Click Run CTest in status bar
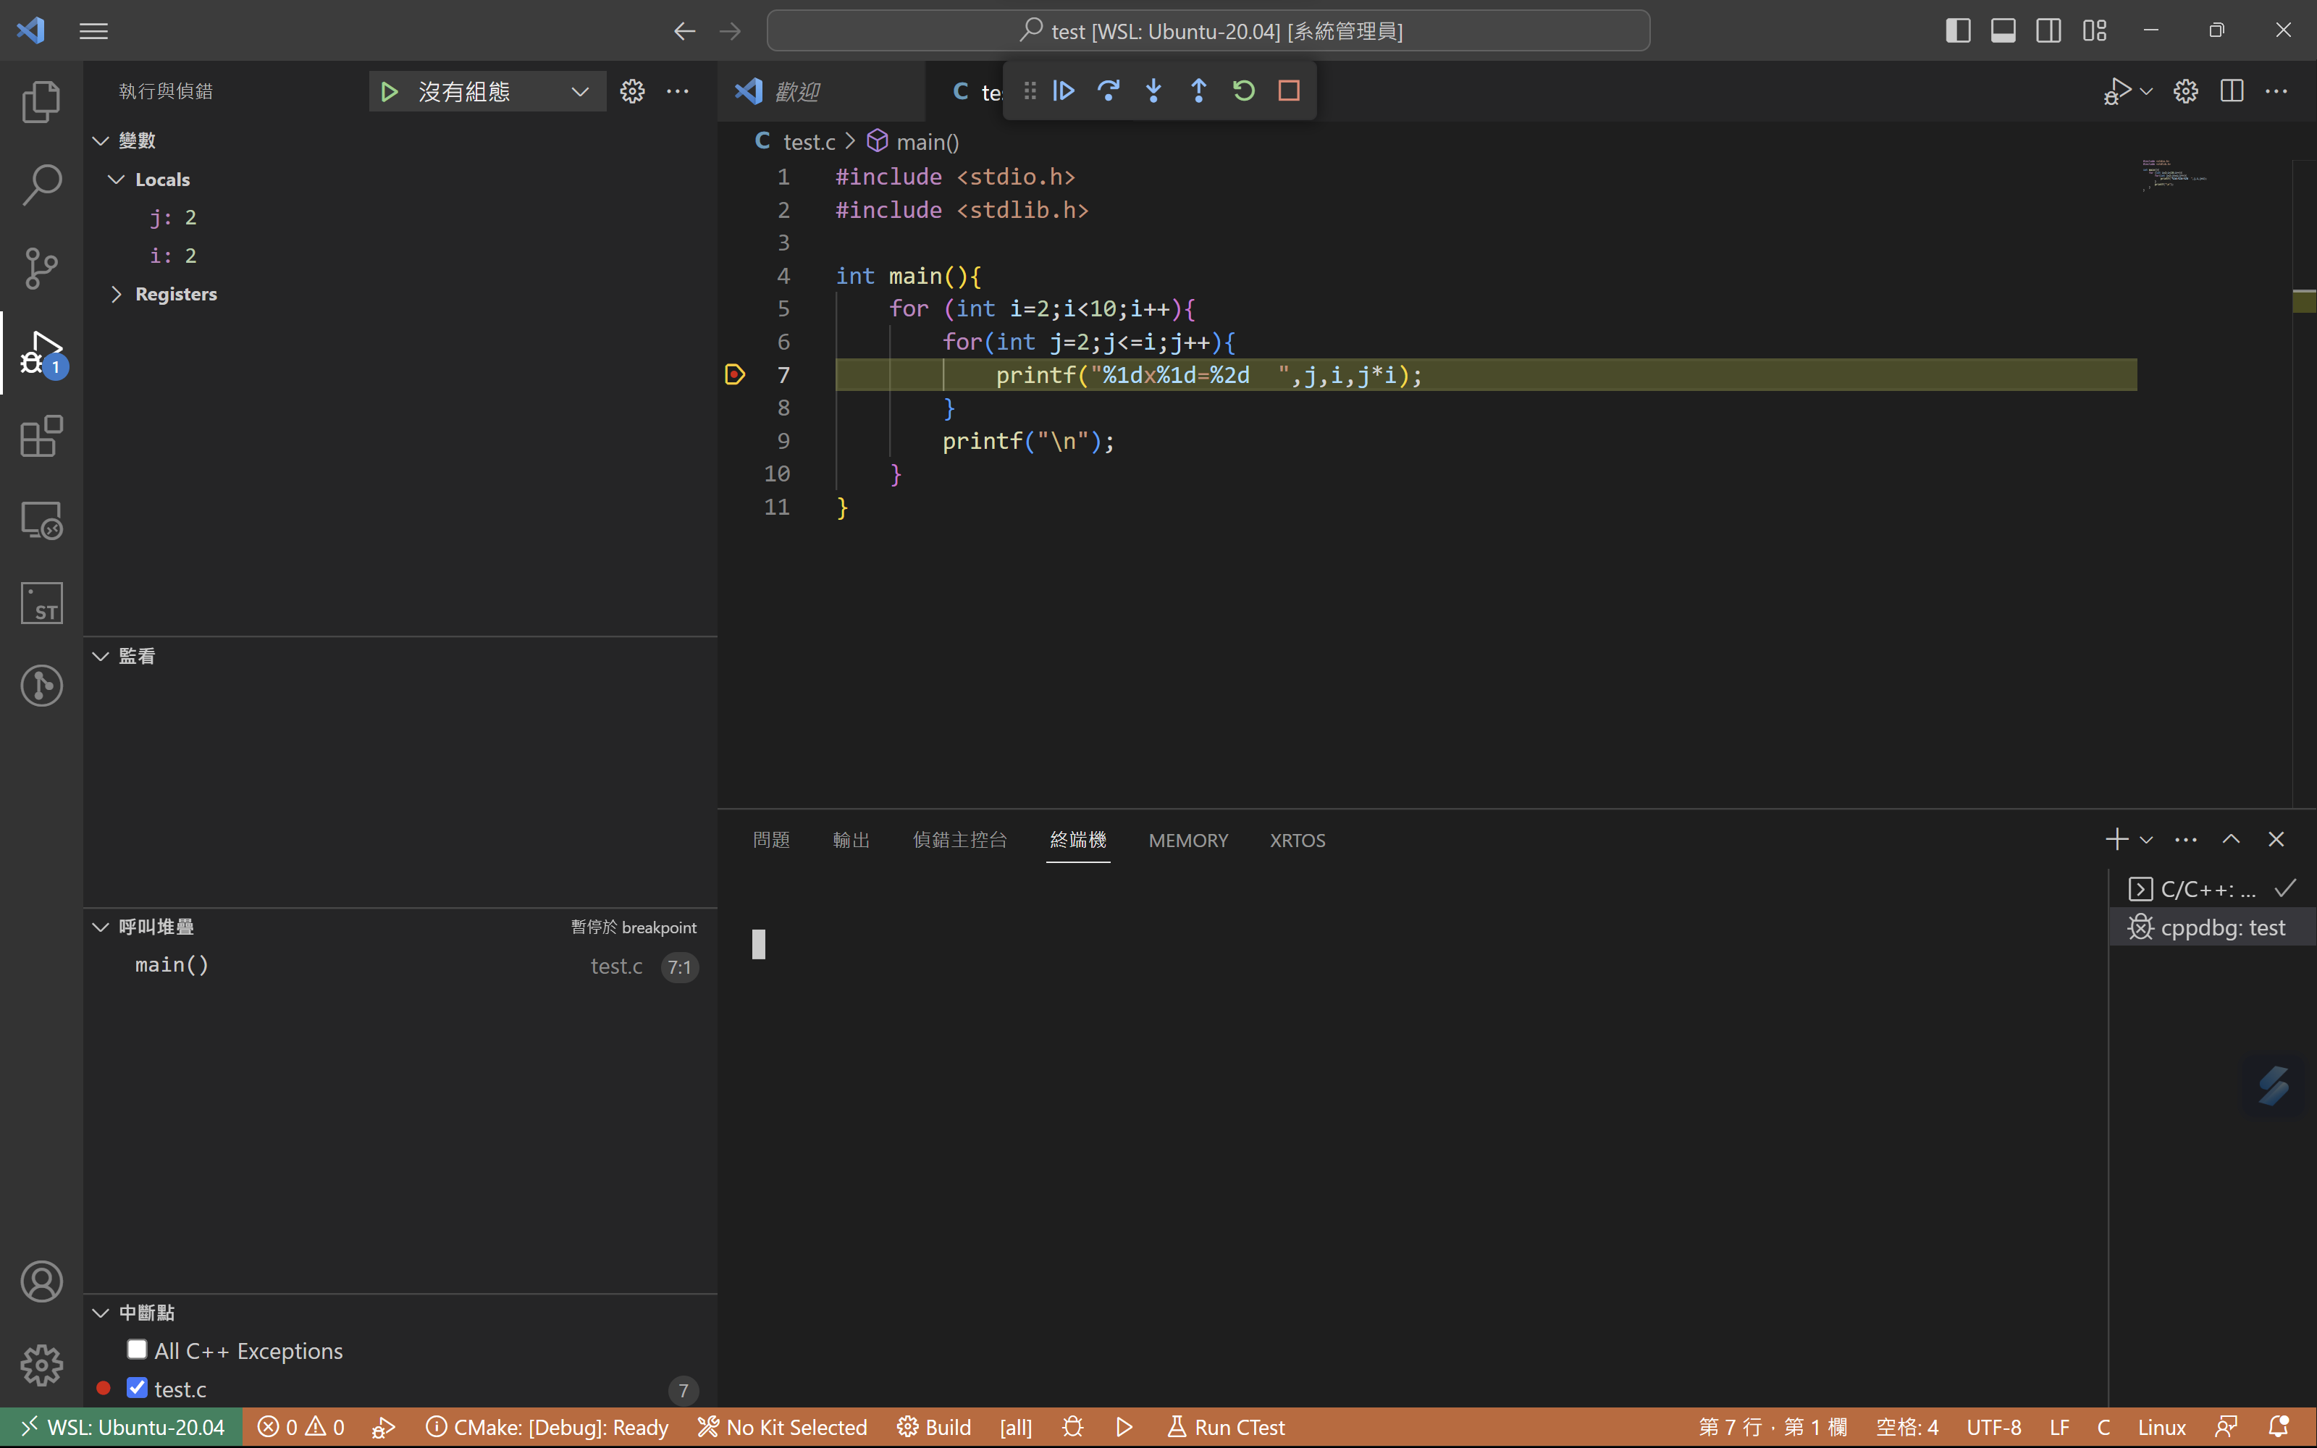The image size is (2317, 1448). 1227,1427
